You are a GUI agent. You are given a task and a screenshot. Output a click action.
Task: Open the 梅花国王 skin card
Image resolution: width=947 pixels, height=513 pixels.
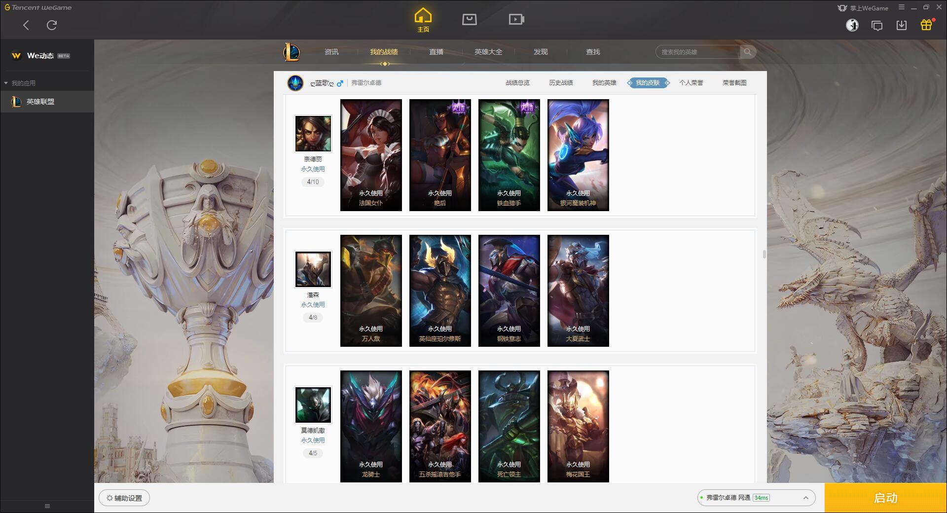tap(578, 426)
